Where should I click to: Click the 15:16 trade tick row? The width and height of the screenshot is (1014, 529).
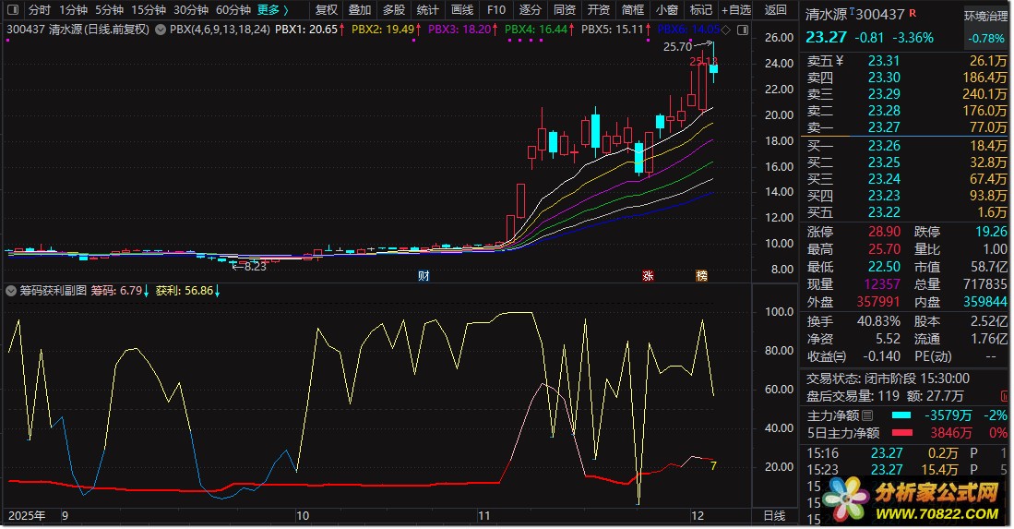[906, 452]
